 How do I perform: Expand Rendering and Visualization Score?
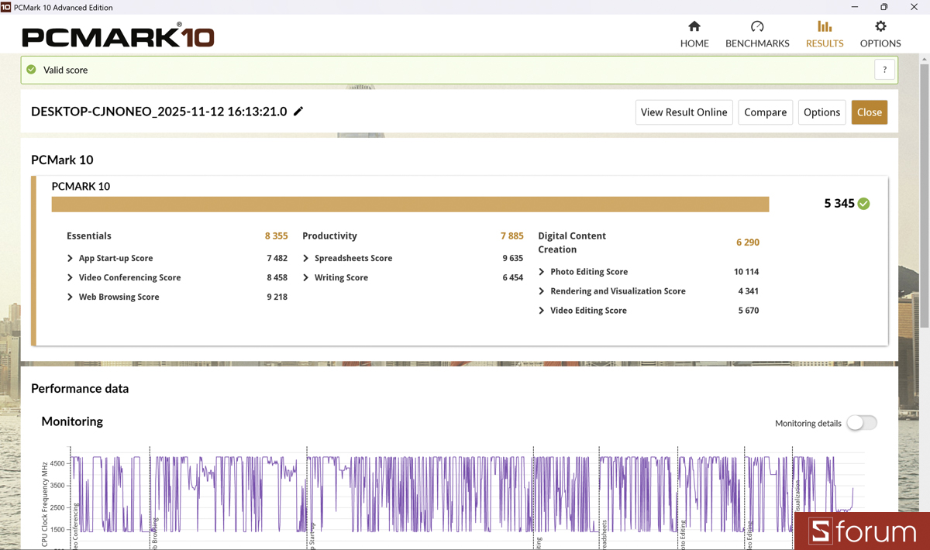[542, 291]
